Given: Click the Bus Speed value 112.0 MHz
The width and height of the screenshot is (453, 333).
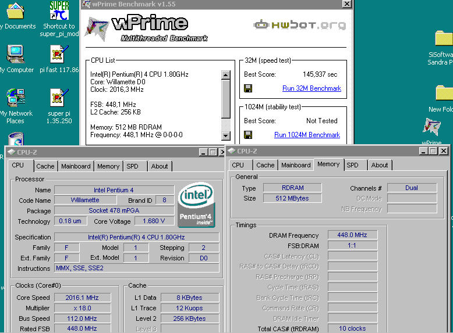Looking at the screenshot, I should 82,318.
